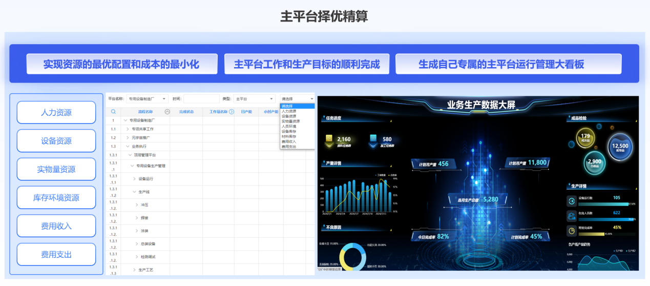Click the yellow 排队任务数 icon on dashboard
650x286 pixels.
click(329, 139)
